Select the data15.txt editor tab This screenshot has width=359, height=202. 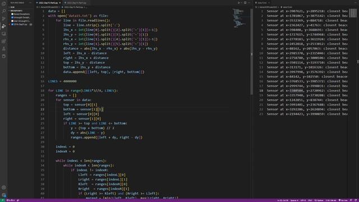[263, 3]
